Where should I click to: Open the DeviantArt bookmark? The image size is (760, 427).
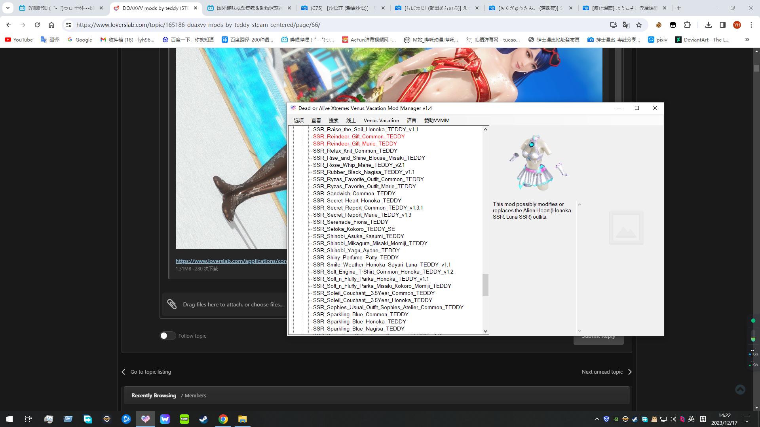click(x=703, y=40)
